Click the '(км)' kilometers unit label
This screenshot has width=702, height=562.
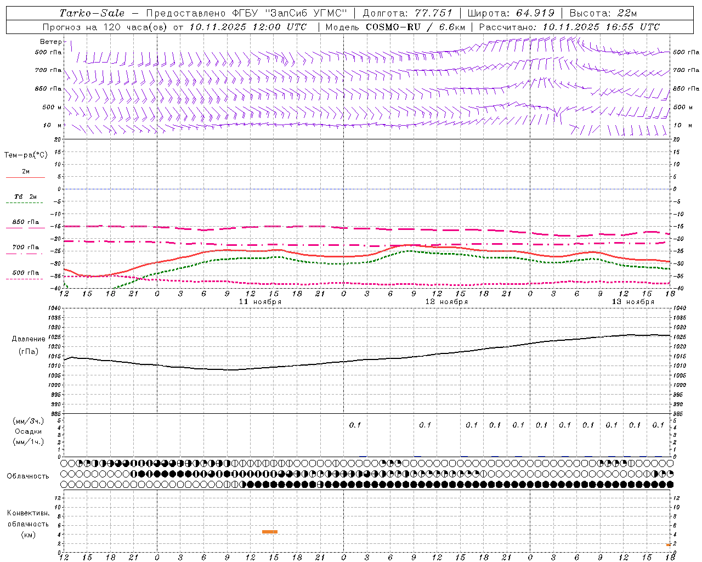tap(28, 535)
